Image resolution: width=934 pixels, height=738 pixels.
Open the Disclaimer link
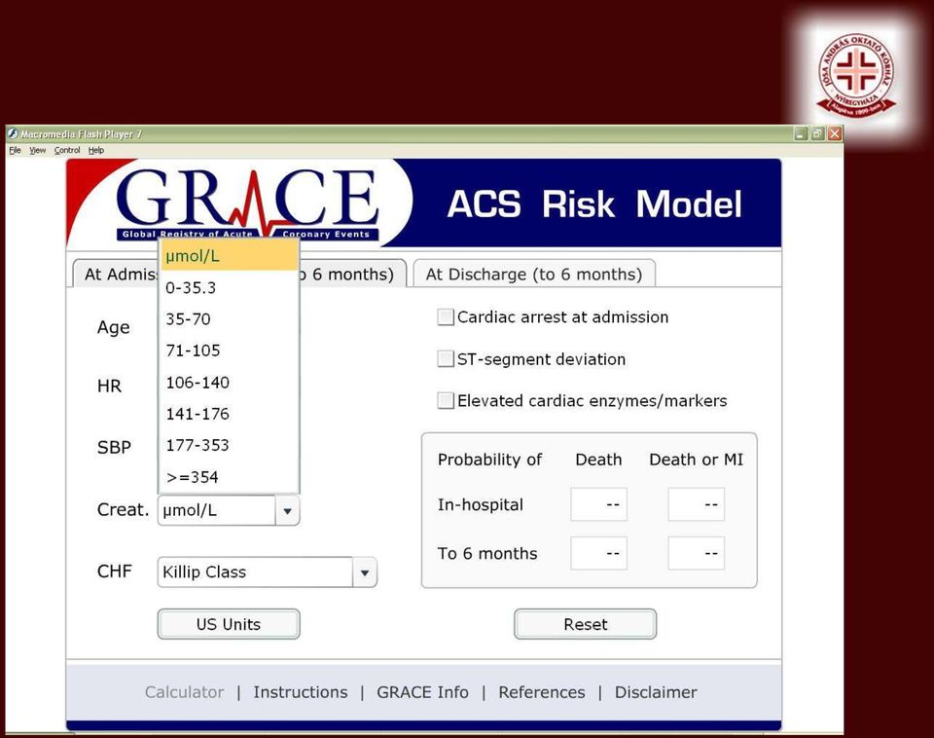tap(656, 692)
